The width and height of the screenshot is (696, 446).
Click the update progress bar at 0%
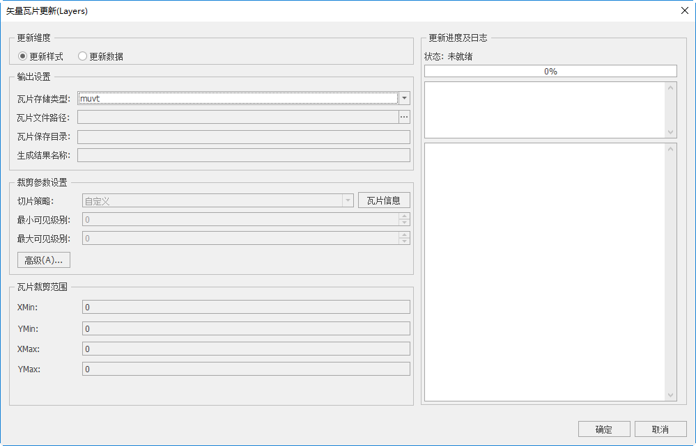[x=550, y=71]
